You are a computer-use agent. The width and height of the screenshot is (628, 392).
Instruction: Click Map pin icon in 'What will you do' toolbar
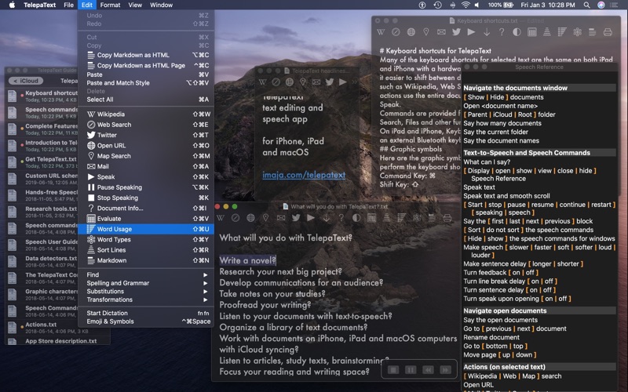pos(265,218)
